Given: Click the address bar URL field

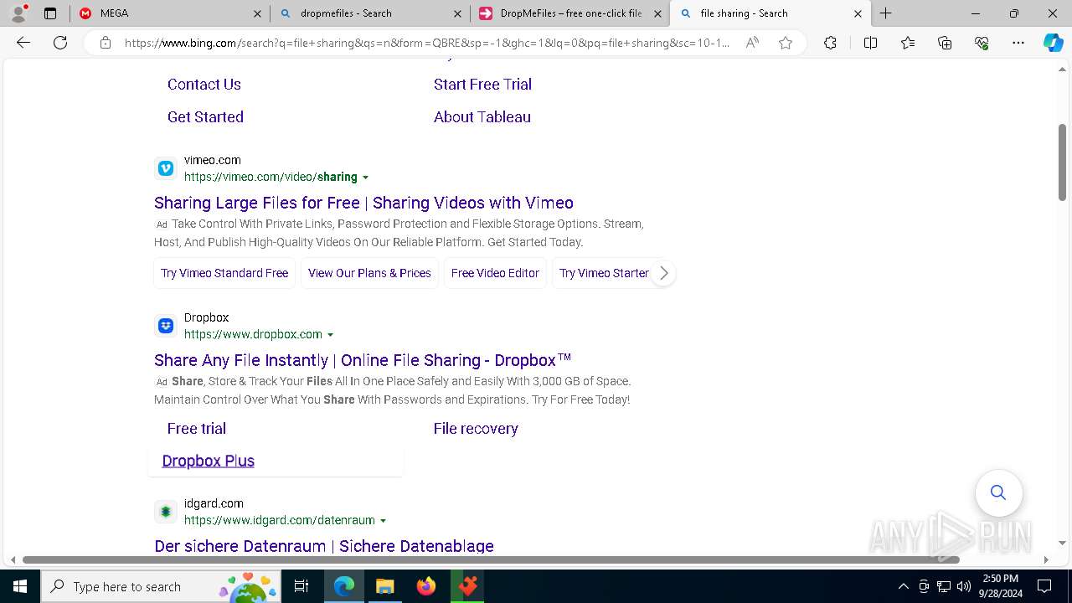Looking at the screenshot, I should point(427,43).
